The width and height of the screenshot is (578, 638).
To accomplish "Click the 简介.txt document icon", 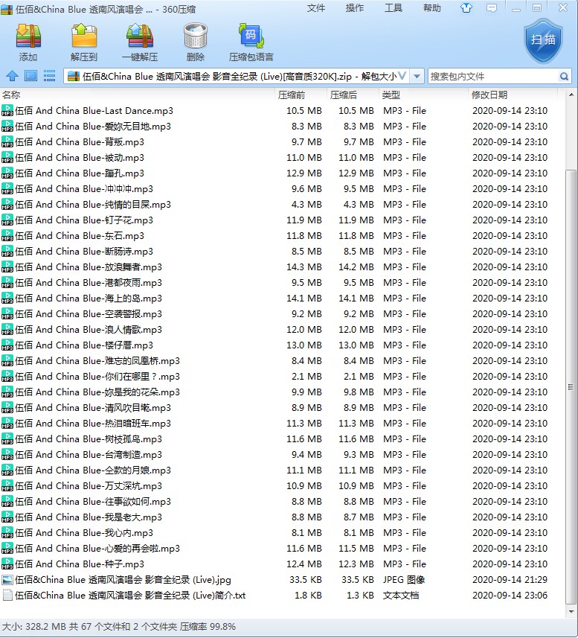I will (x=7, y=596).
